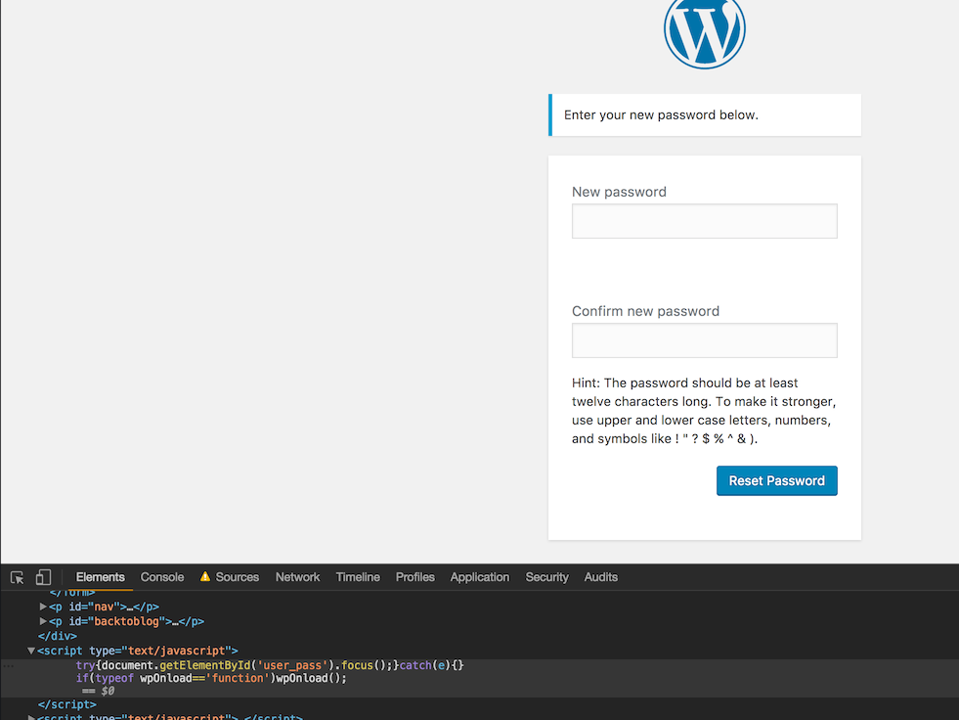Select the Profiles tab
Screen dimensions: 959x720
coord(414,577)
